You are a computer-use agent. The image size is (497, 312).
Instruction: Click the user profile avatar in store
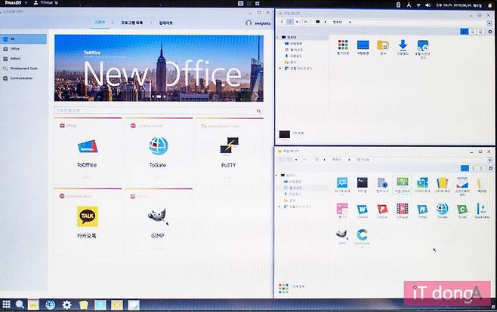tap(248, 23)
